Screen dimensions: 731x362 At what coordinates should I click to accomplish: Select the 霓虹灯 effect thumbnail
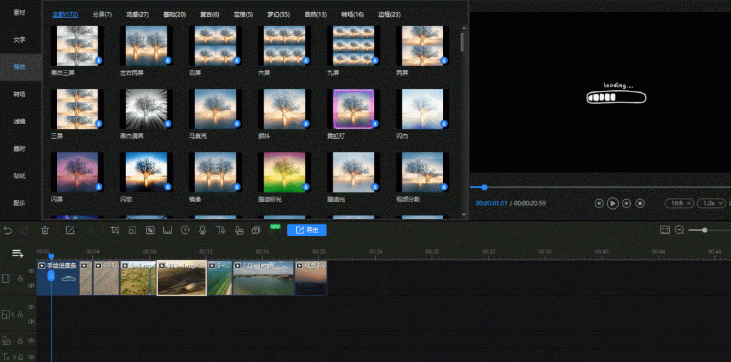click(x=354, y=109)
